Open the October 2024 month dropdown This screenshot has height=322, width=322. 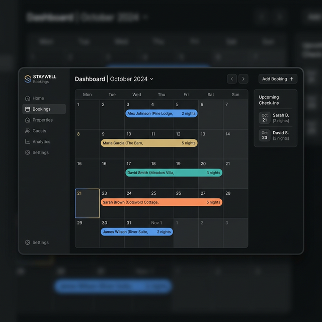click(151, 79)
